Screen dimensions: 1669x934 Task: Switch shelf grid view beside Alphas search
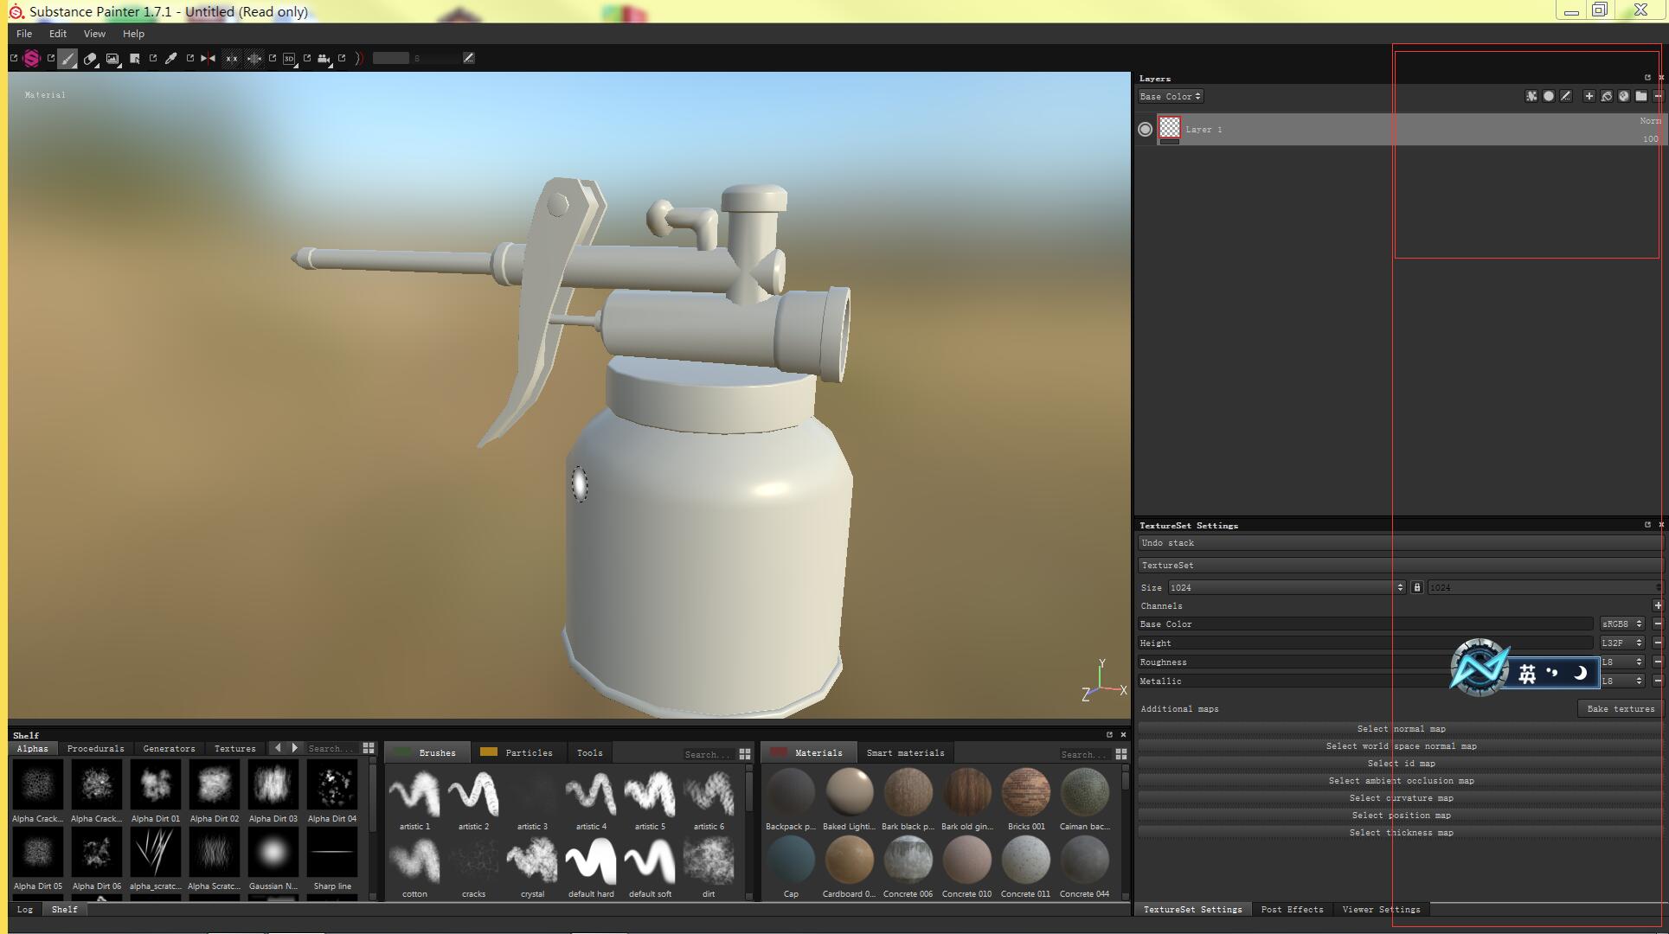(369, 748)
